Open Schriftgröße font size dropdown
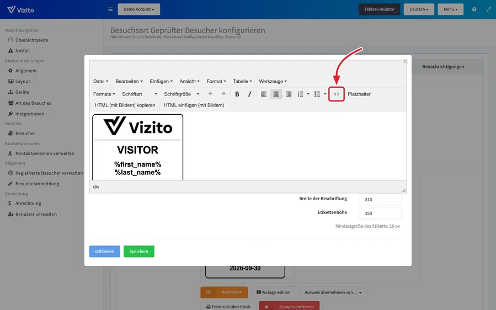Screen dimensions: 496x310 click(x=182, y=94)
